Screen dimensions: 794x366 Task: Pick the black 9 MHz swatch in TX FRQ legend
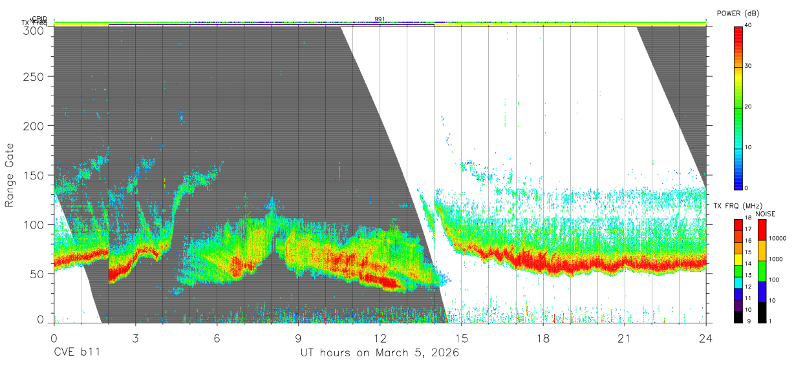pos(738,316)
